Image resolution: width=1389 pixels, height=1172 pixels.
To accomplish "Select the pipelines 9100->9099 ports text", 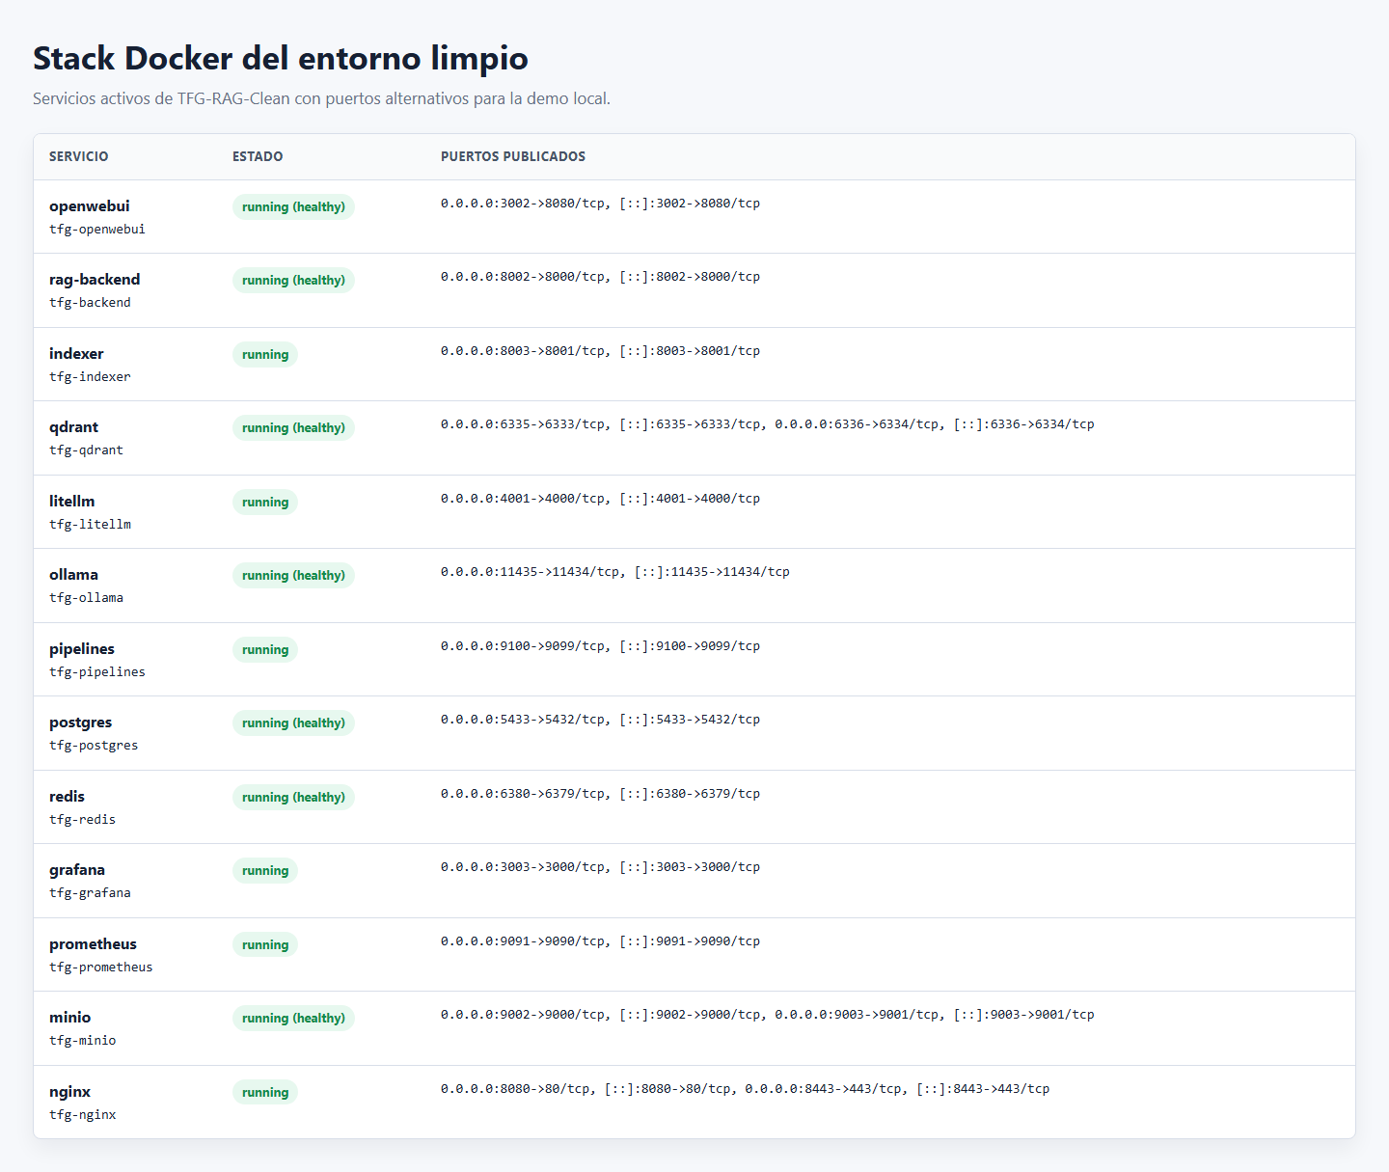I will coord(600,646).
